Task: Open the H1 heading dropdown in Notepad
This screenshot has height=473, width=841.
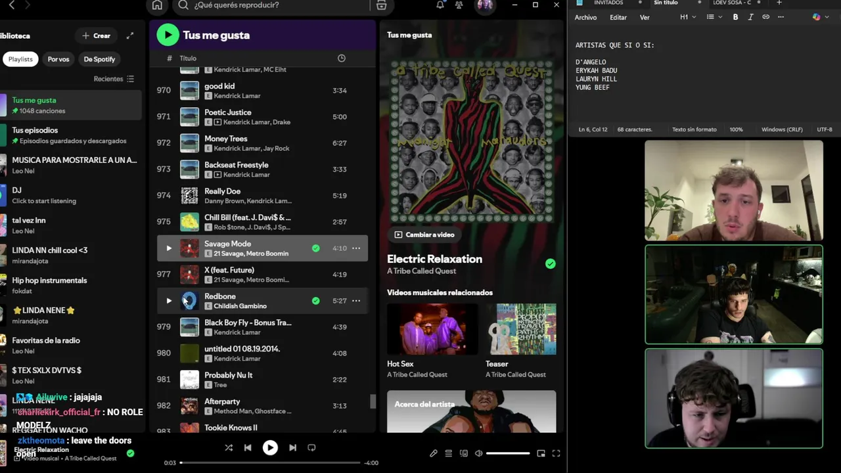Action: [x=688, y=17]
